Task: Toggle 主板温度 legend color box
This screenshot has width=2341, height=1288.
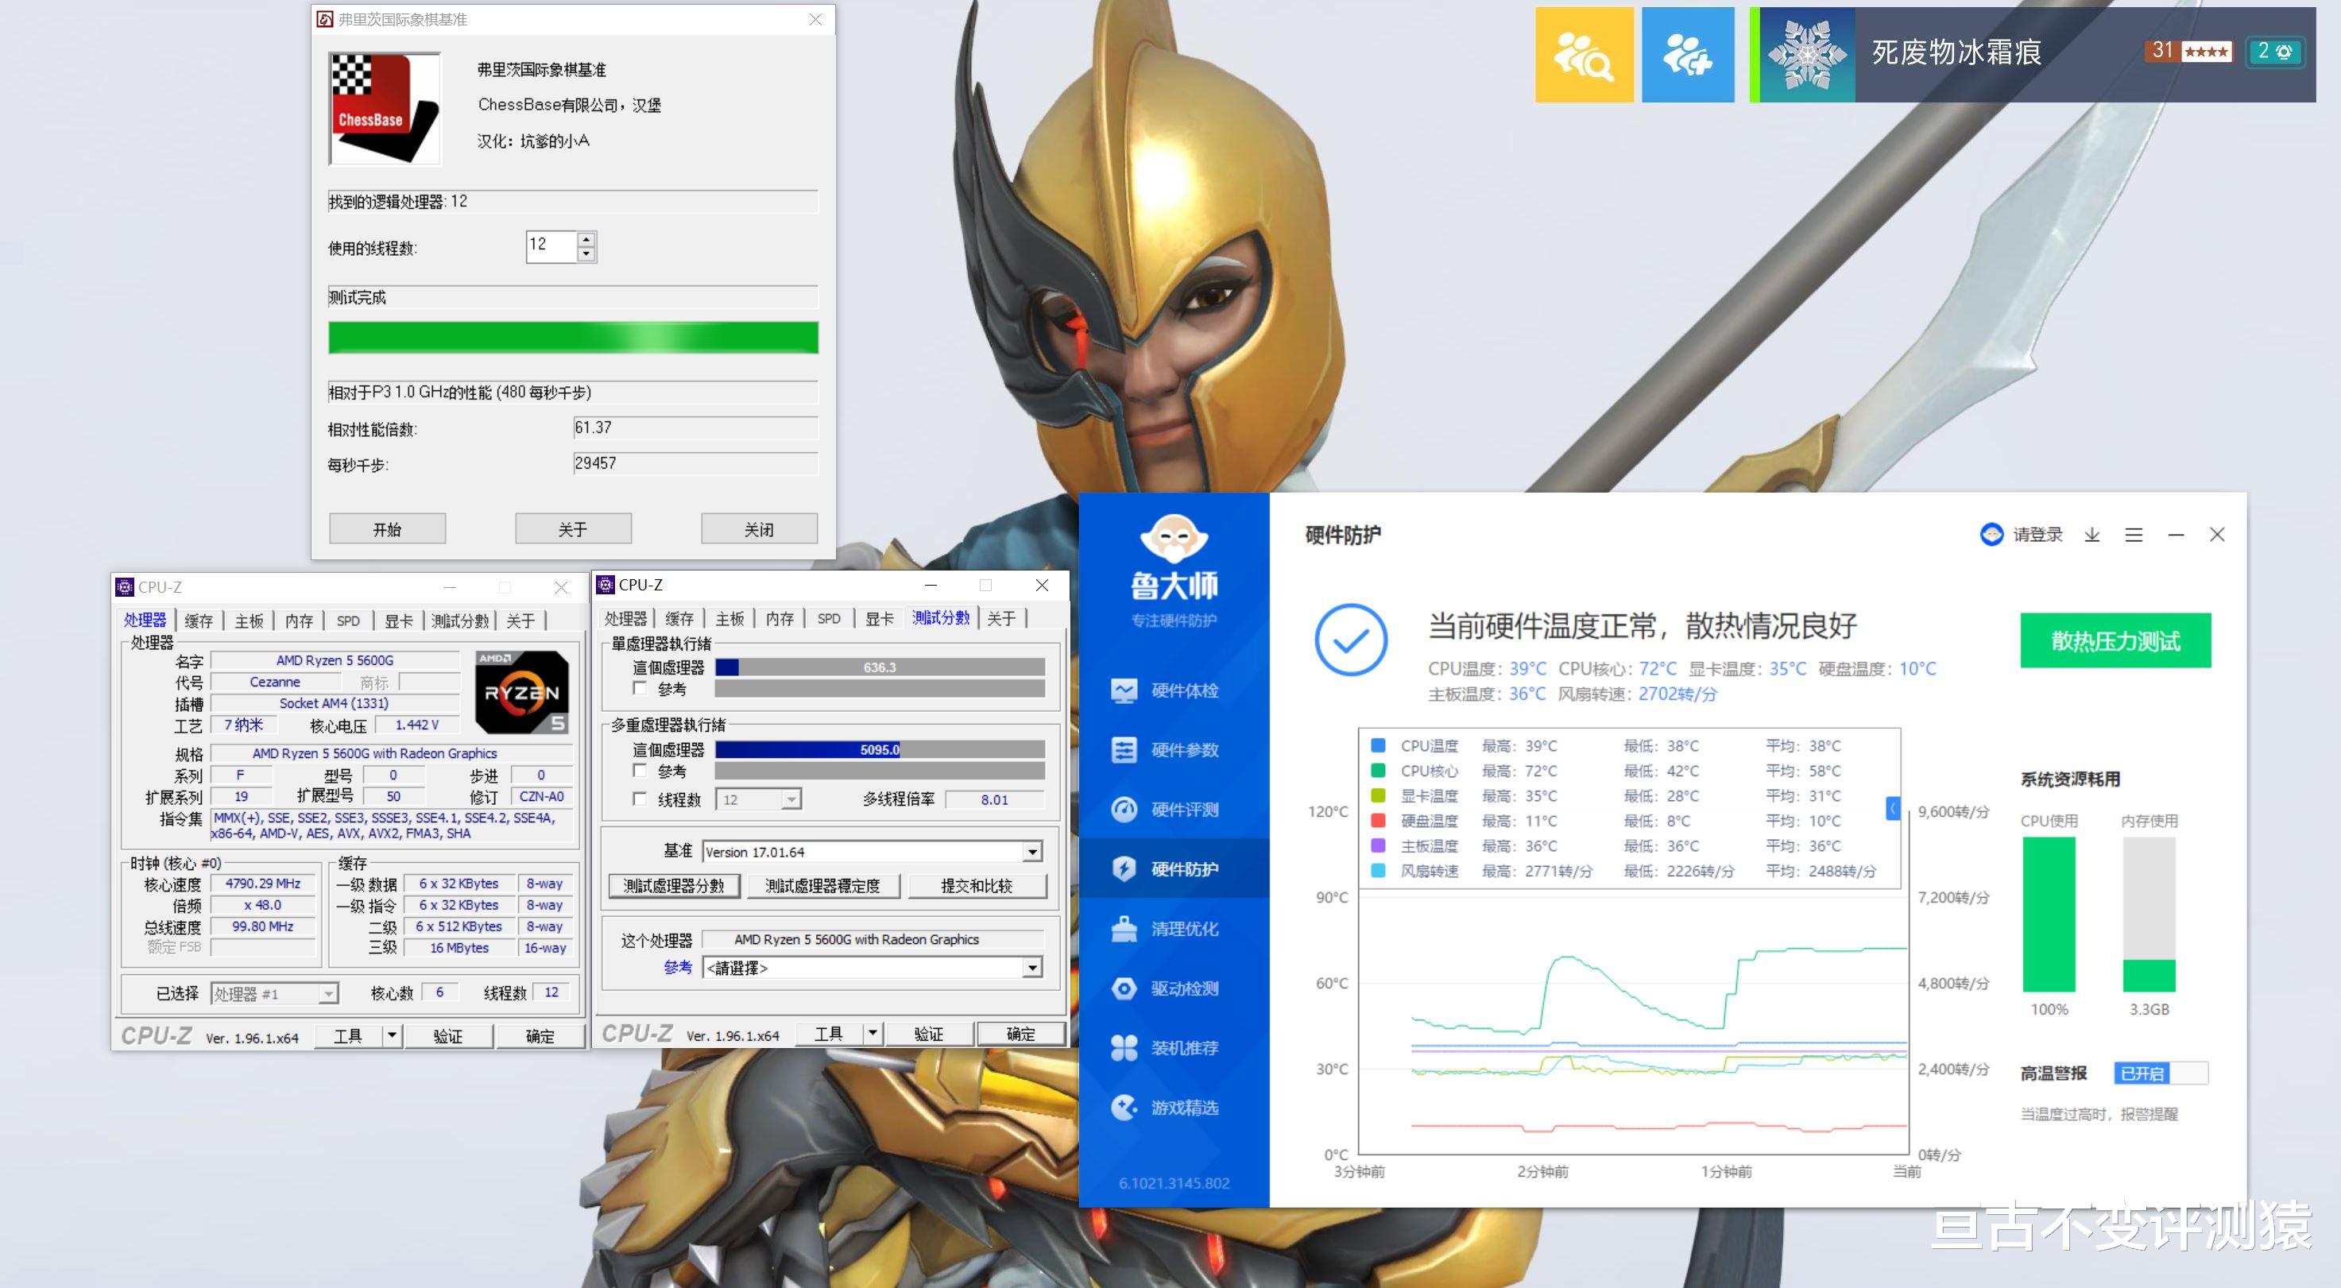Action: pos(1379,845)
